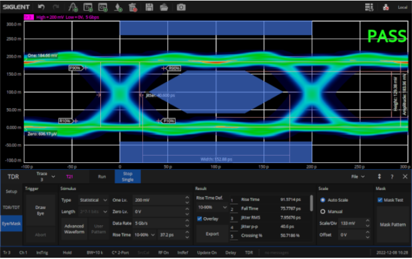Image resolution: width=412 pixels, height=259 pixels.
Task: Click the RF On status bar entry
Action: (163, 252)
